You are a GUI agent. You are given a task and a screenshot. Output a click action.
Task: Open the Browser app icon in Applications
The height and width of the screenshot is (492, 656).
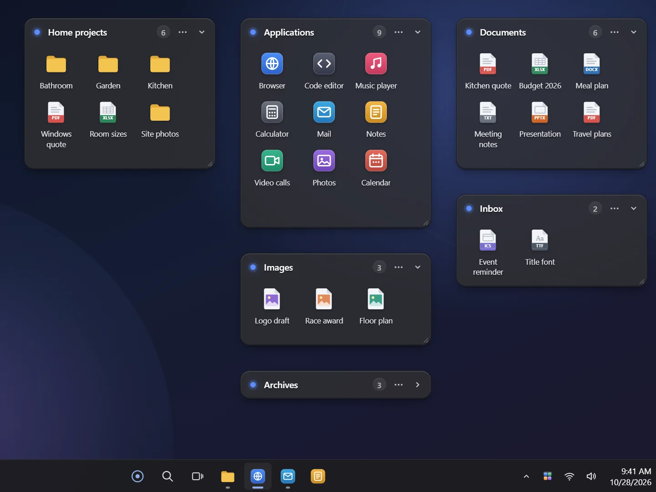(x=272, y=64)
